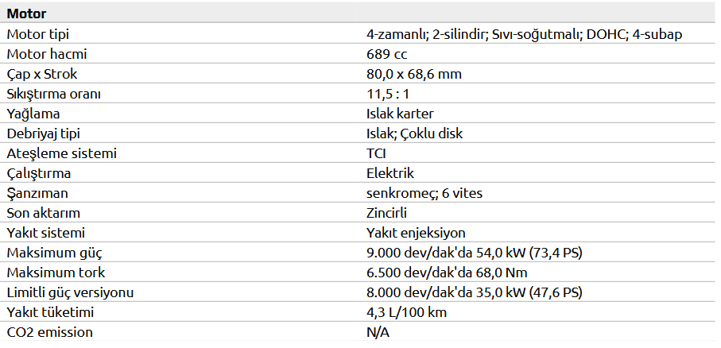The width and height of the screenshot is (721, 348).
Task: Select the 80,0 x 68,6 mm value
Action: pyautogui.click(x=414, y=74)
